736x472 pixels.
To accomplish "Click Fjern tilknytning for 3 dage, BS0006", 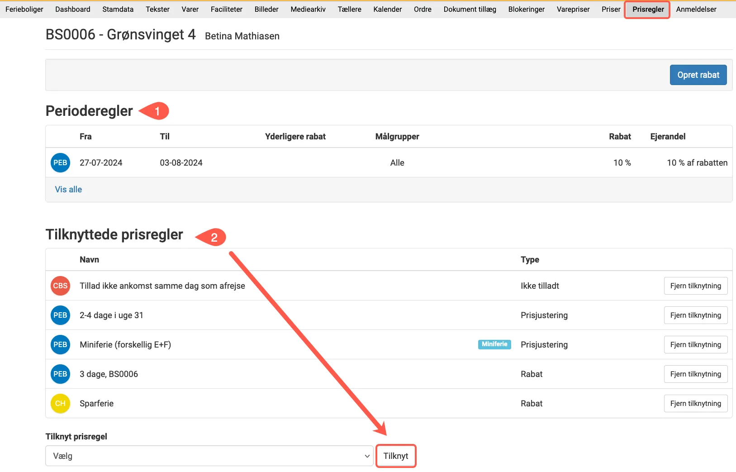I will [695, 374].
